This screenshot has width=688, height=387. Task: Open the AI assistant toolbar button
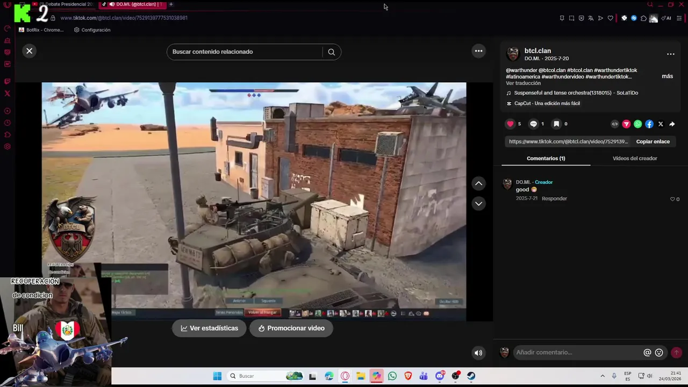coord(666,18)
